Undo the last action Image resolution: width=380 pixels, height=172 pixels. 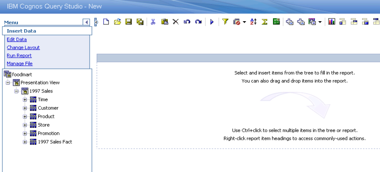tap(187, 22)
